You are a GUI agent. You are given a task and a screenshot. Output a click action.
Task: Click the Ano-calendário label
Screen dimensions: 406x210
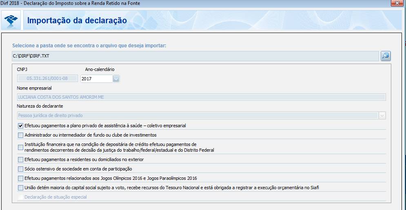click(100, 69)
